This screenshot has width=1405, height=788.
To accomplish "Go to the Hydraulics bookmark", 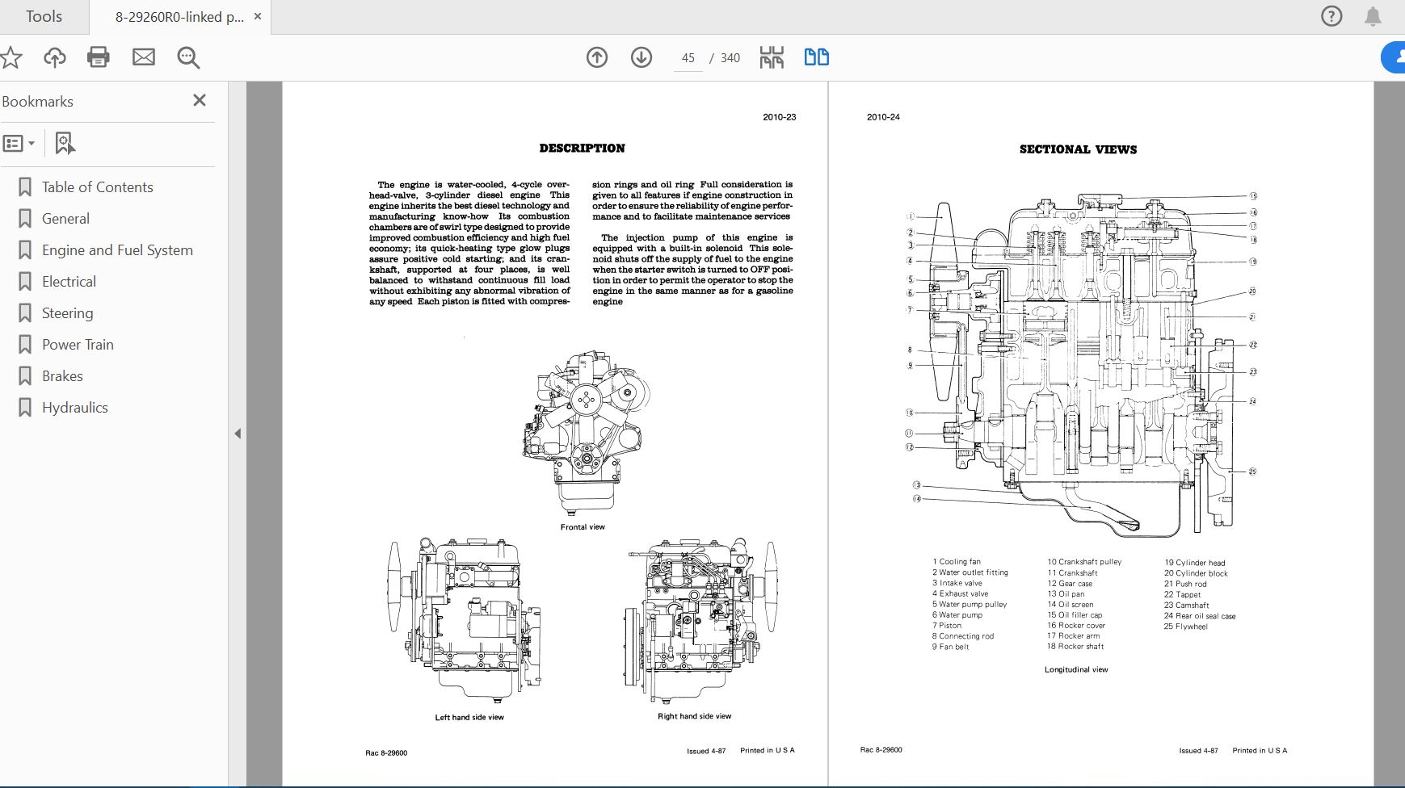I will (74, 407).
